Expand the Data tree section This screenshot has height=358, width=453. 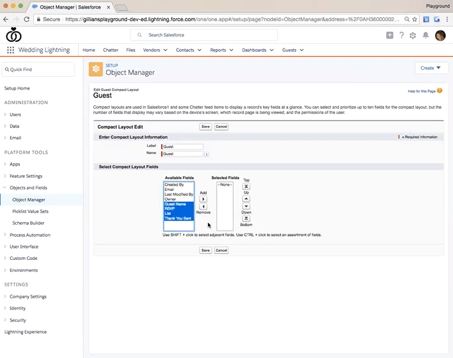coord(5,126)
